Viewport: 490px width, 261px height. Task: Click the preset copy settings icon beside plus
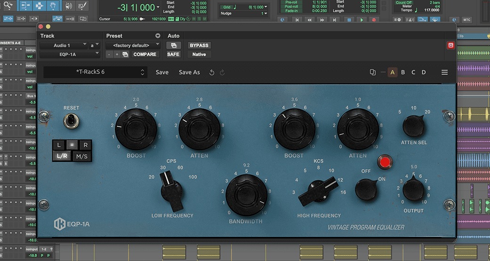tap(125, 54)
